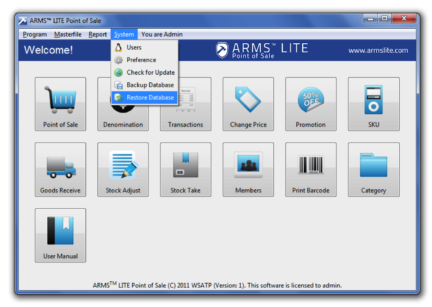
Task: Open the Change Price tool
Action: point(248,104)
